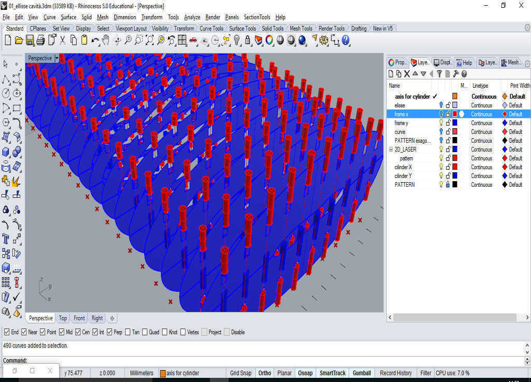
Task: Click the Options gear icon
Action: pos(324,40)
